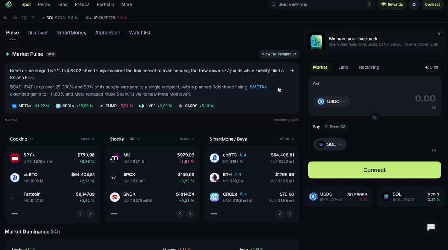This screenshot has width=448, height=250.
Task: Show next Stocks page
Action: click(x=190, y=213)
